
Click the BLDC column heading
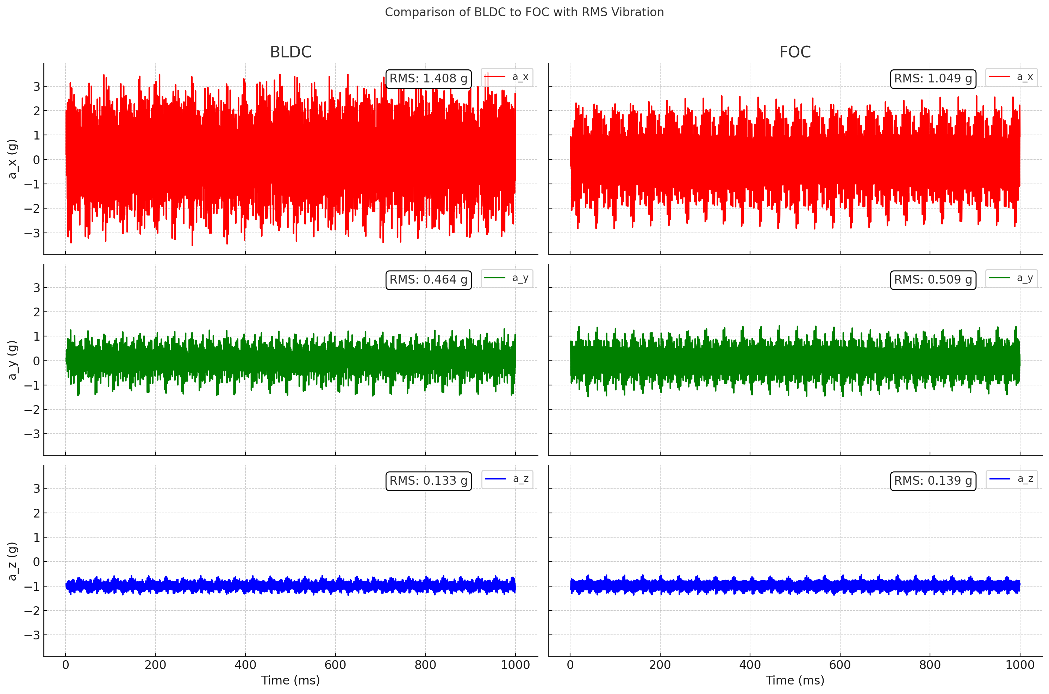tap(291, 52)
